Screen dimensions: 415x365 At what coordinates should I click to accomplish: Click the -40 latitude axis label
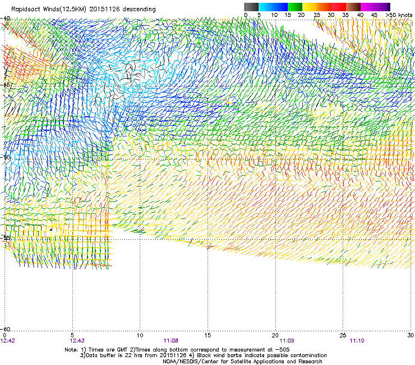tap(5, 19)
